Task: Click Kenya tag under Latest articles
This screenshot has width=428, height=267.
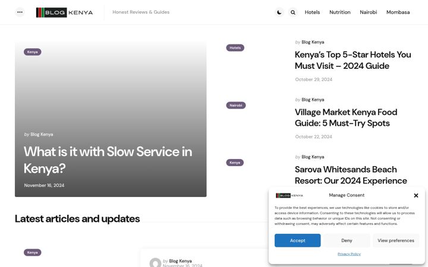Action: click(33, 253)
